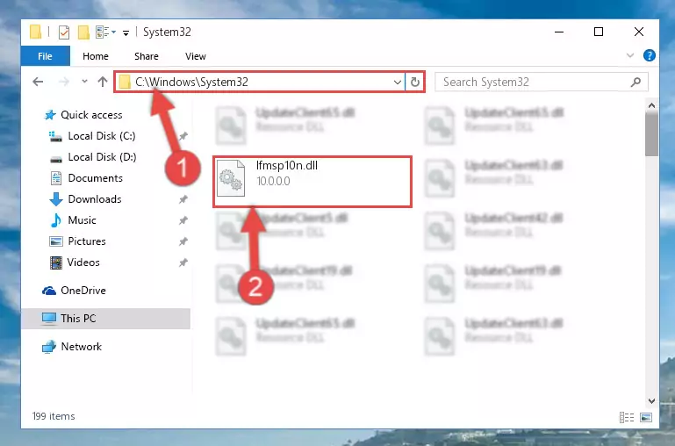The width and height of the screenshot is (675, 446).
Task: Go up one folder level
Action: [x=103, y=82]
